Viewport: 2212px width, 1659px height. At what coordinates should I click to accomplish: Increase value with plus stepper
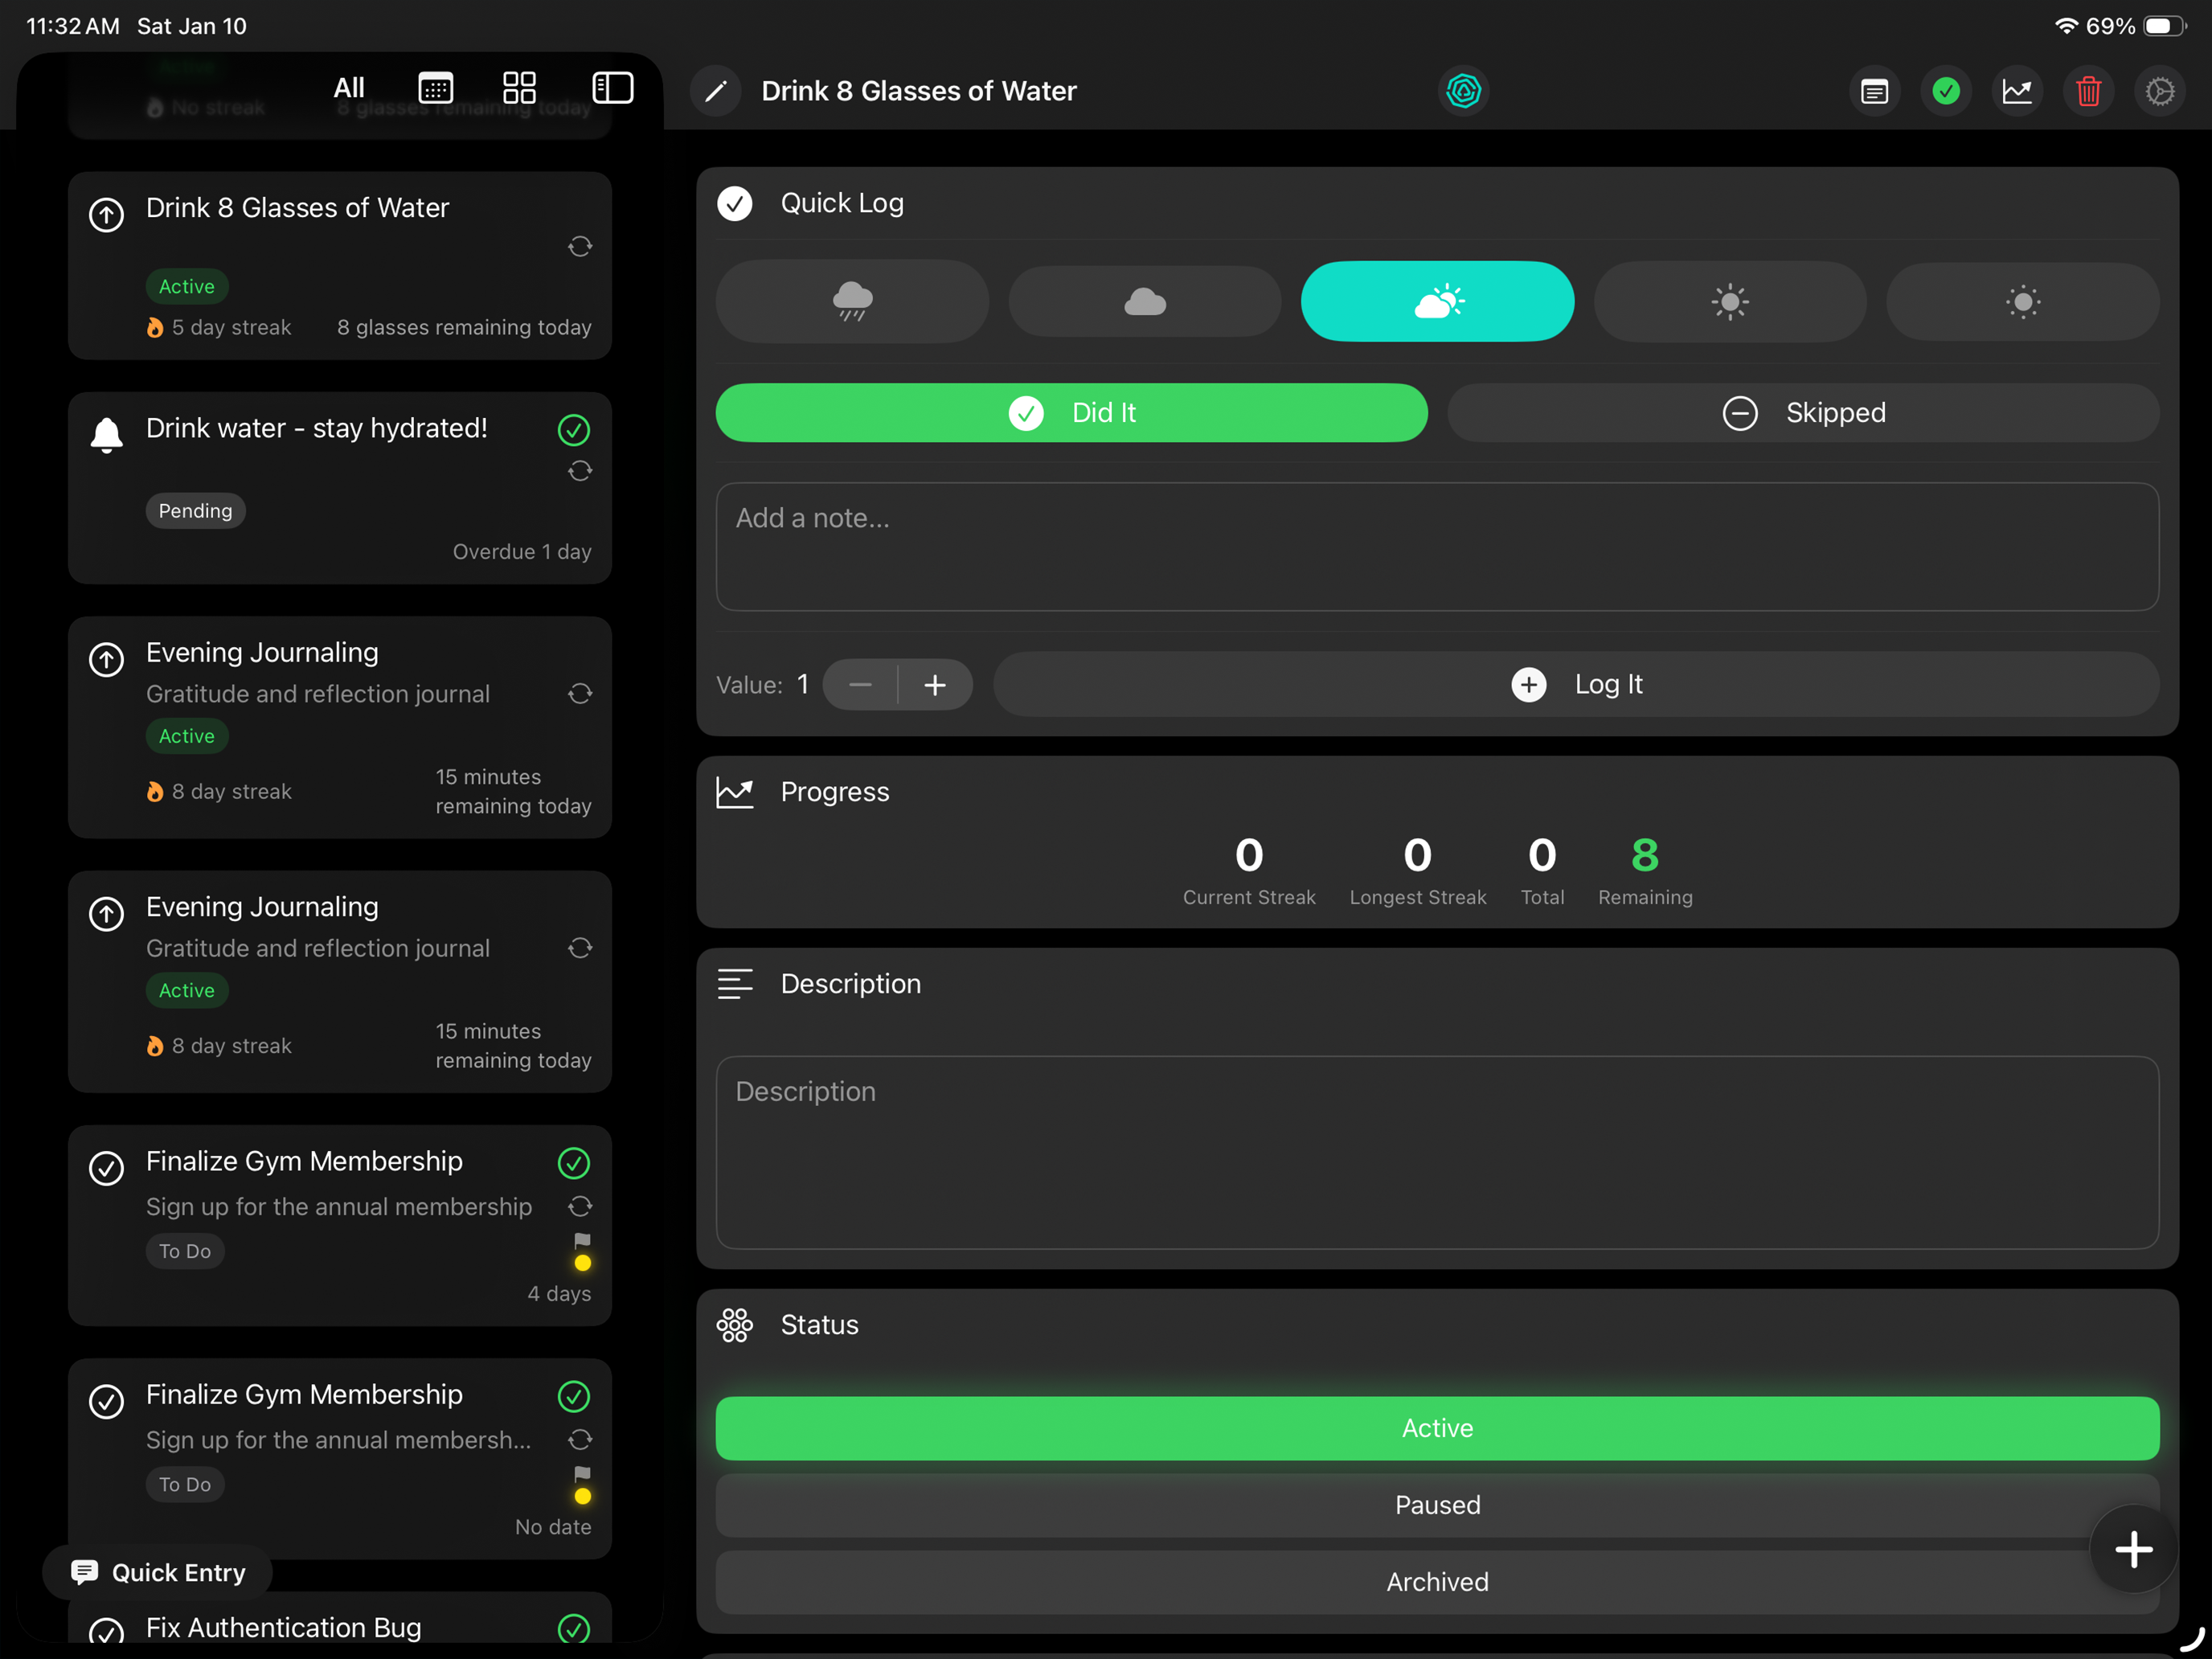(935, 685)
